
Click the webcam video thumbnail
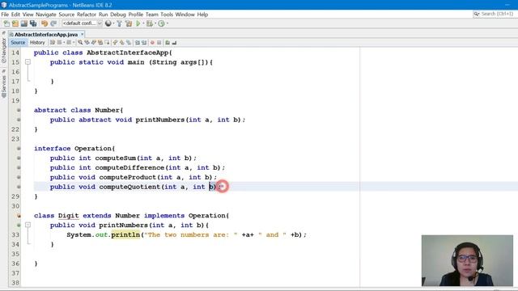[467, 260]
